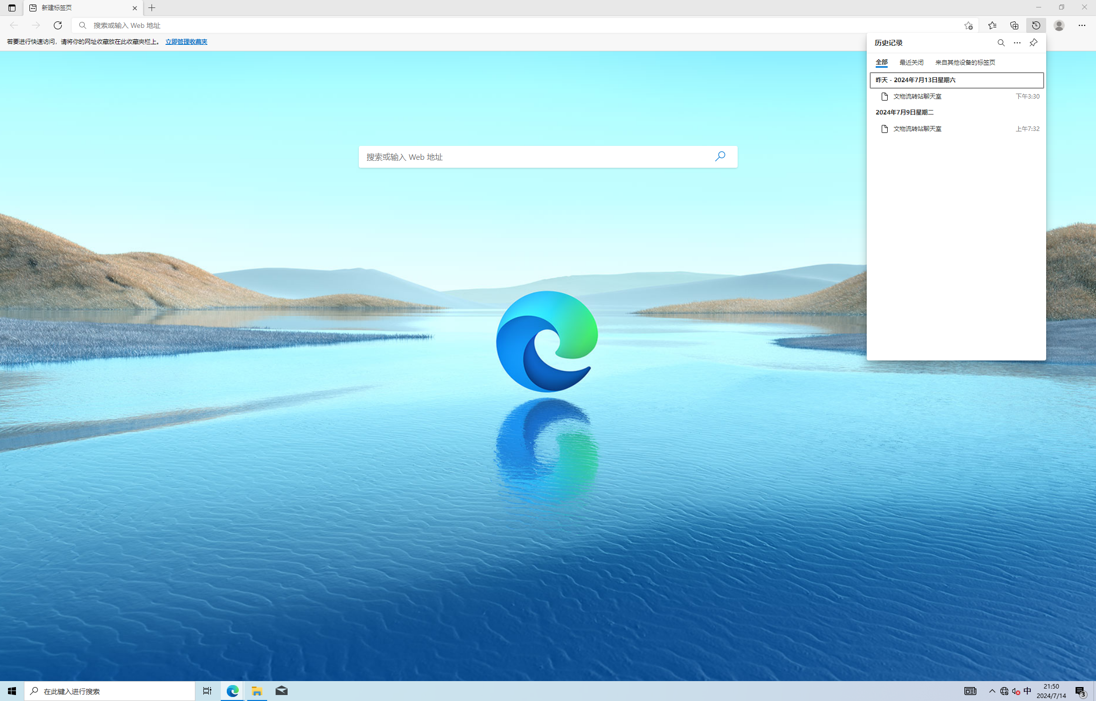The width and height of the screenshot is (1096, 701).
Task: Click search magnifier in page search box
Action: pyautogui.click(x=720, y=156)
